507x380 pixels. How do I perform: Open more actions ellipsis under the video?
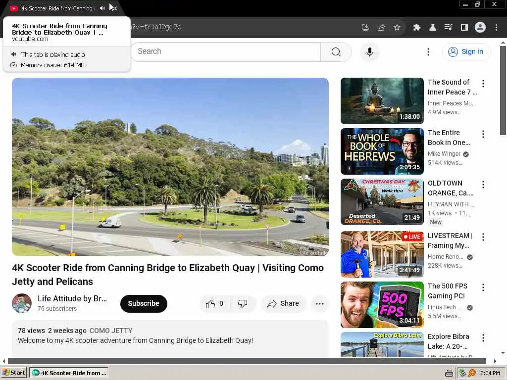tap(319, 304)
